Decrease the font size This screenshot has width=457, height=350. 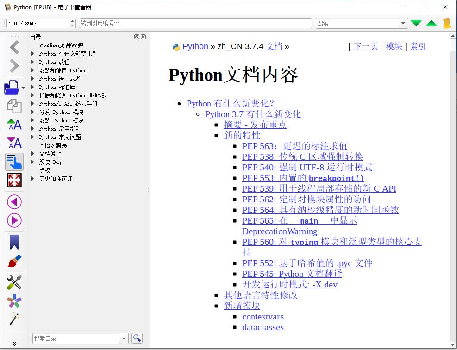click(14, 143)
